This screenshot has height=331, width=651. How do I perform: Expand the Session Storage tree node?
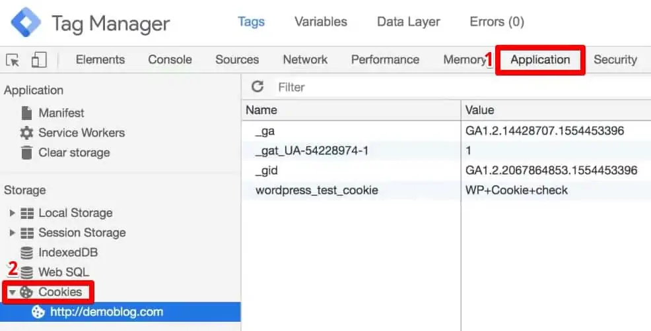pyautogui.click(x=12, y=233)
